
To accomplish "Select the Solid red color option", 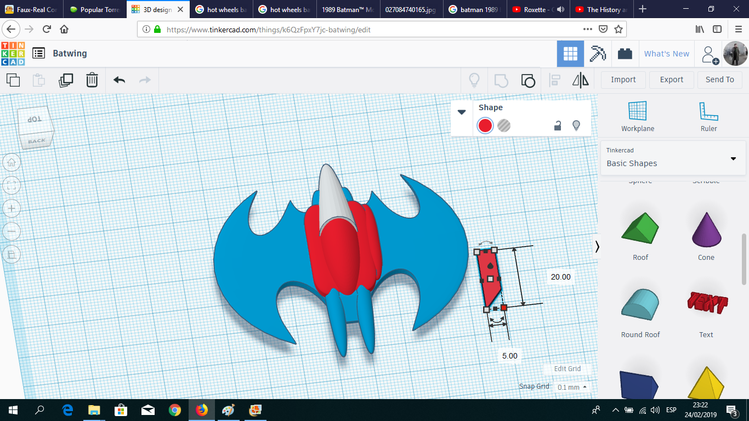I will click(x=485, y=126).
